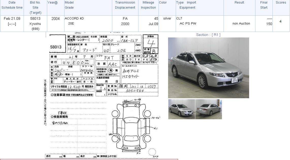Select the bid number 58013 cell
Screen dimensions: 290x160
[x=35, y=18]
